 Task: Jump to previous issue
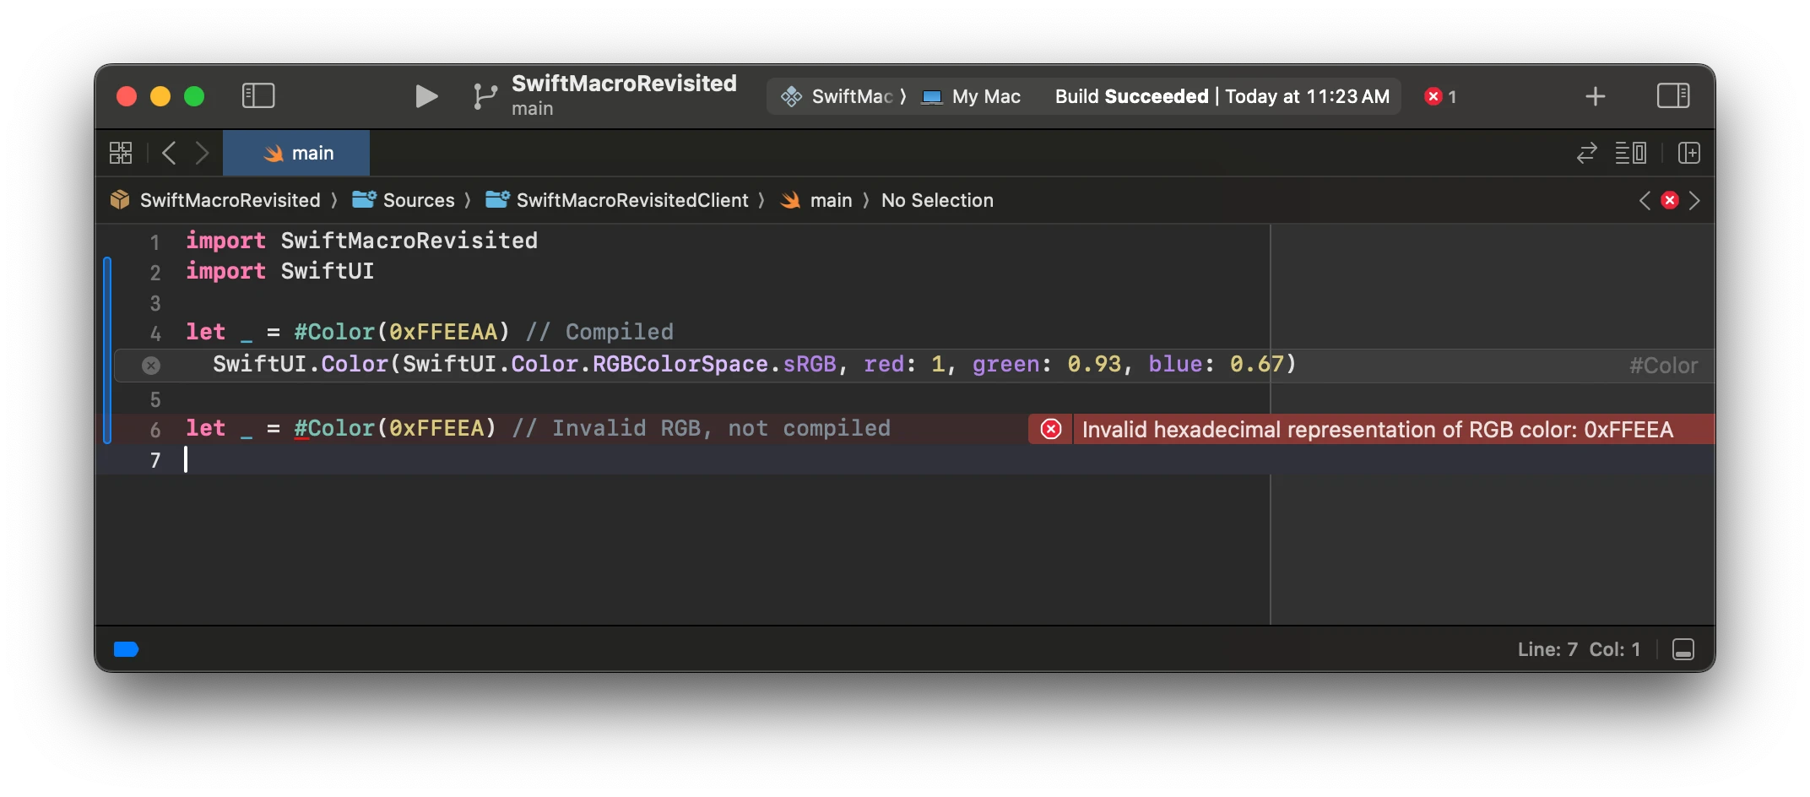point(1645,200)
